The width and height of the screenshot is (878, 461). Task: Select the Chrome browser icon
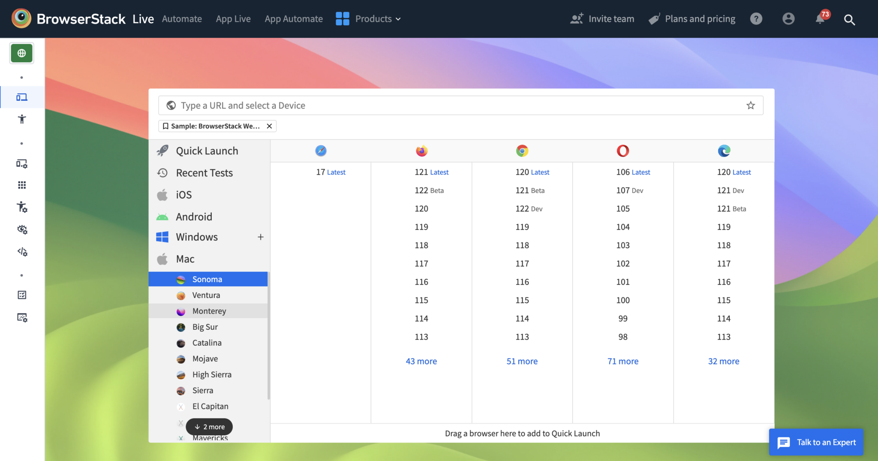[x=522, y=151]
